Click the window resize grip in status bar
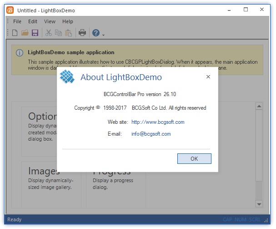The height and width of the screenshot is (229, 276). [x=266, y=220]
